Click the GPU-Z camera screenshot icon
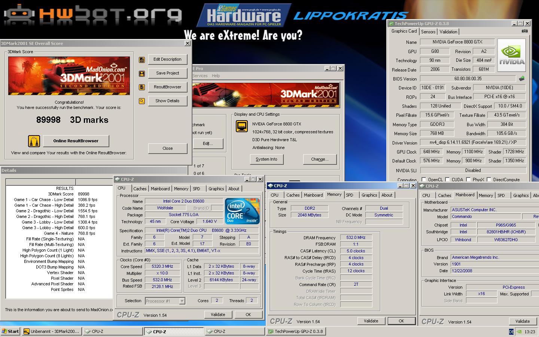Image resolution: width=539 pixels, height=337 pixels. (525, 31)
